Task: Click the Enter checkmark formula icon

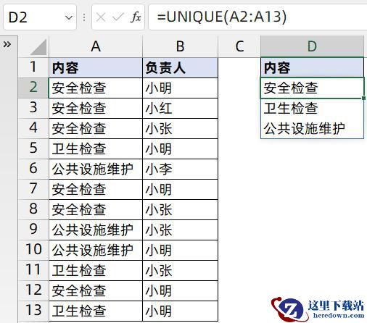Action: tap(118, 17)
